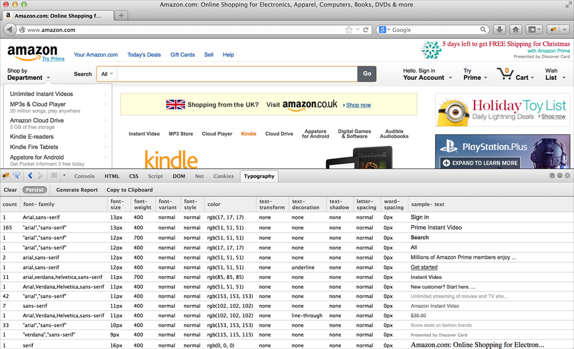Image resolution: width=574 pixels, height=349 pixels.
Task: Click the Firebug bug icon in the panel toolbar
Action: [x=6, y=176]
